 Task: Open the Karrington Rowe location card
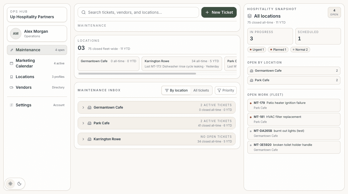[182, 64]
